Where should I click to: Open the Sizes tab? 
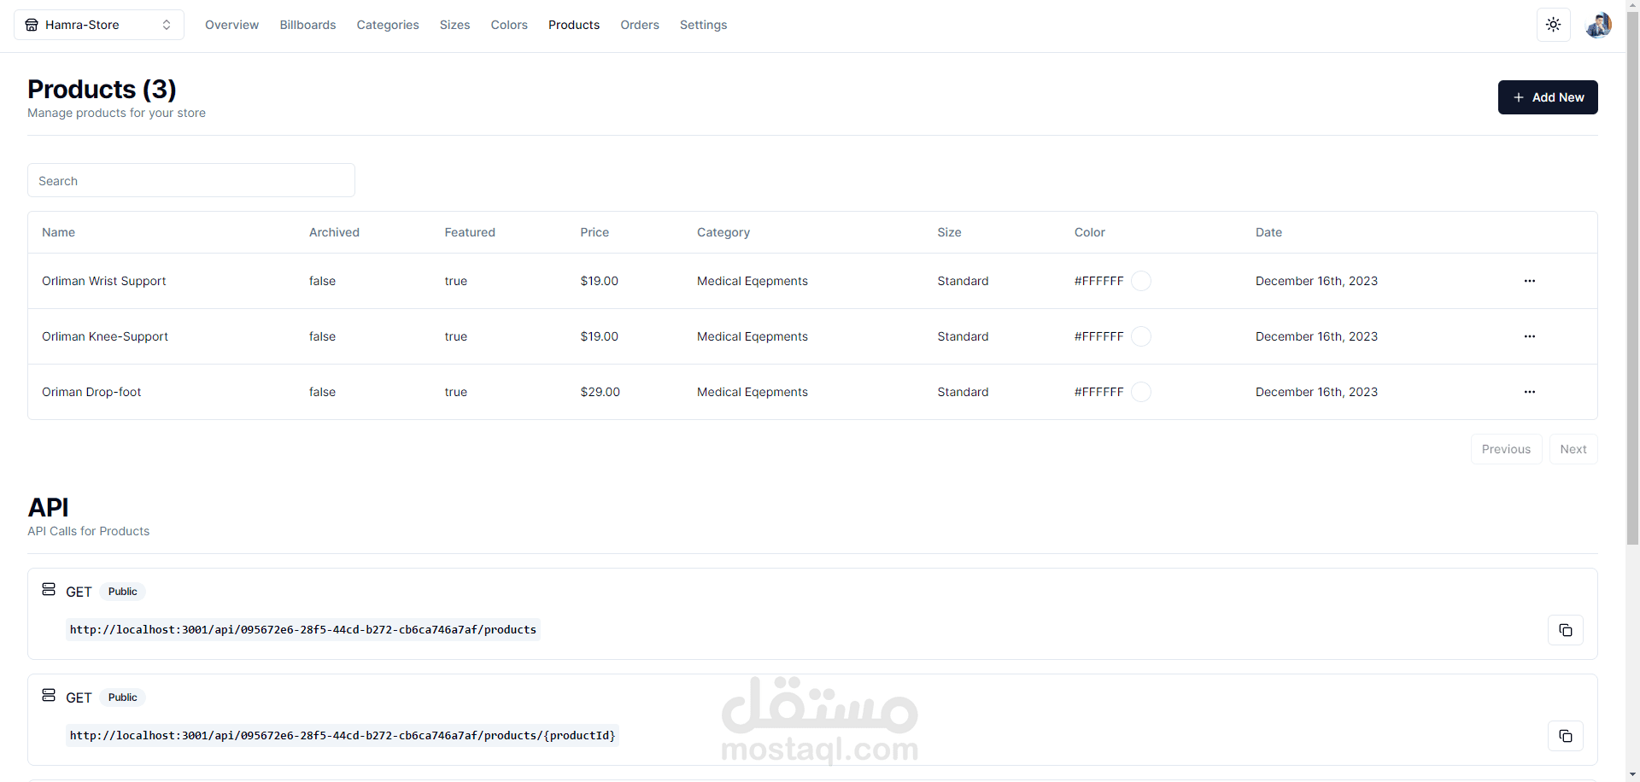click(x=454, y=25)
